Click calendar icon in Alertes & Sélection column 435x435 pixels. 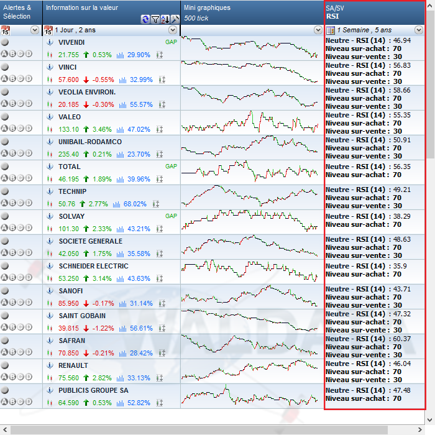[5, 30]
